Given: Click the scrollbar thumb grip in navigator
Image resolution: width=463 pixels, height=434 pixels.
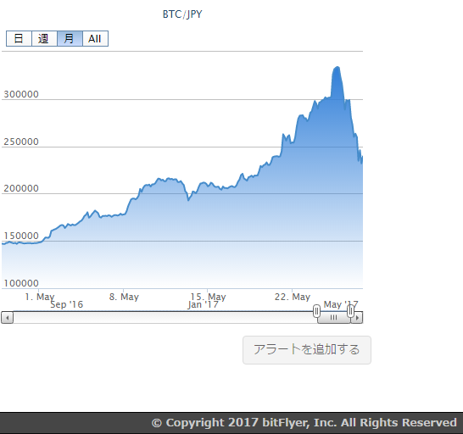Looking at the screenshot, I should tap(333, 318).
